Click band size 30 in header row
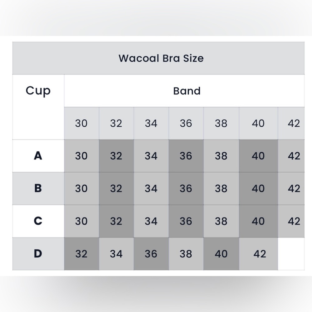Screen dimensions: 312x312 click(81, 123)
